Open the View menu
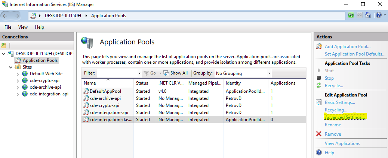The height and width of the screenshot is (158, 388). click(x=23, y=27)
